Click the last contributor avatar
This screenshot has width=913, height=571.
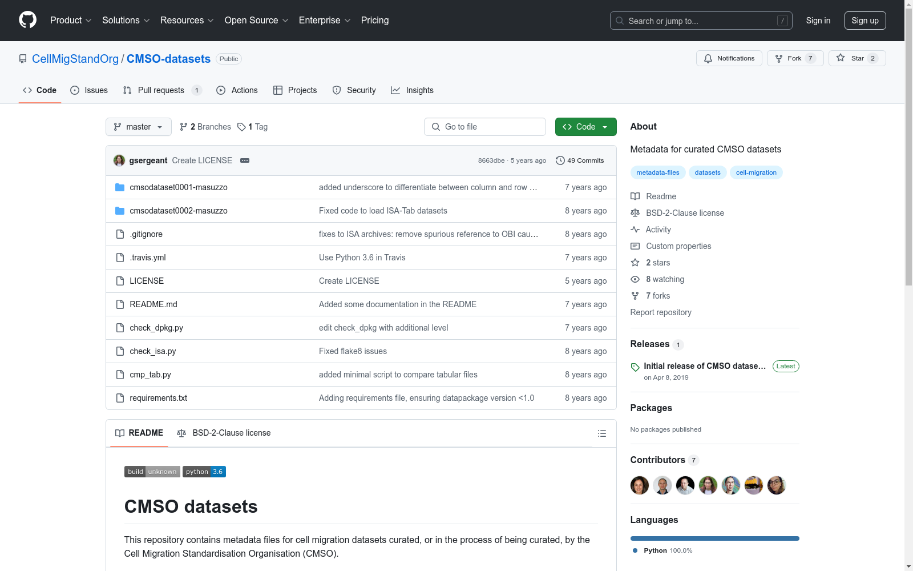(777, 485)
